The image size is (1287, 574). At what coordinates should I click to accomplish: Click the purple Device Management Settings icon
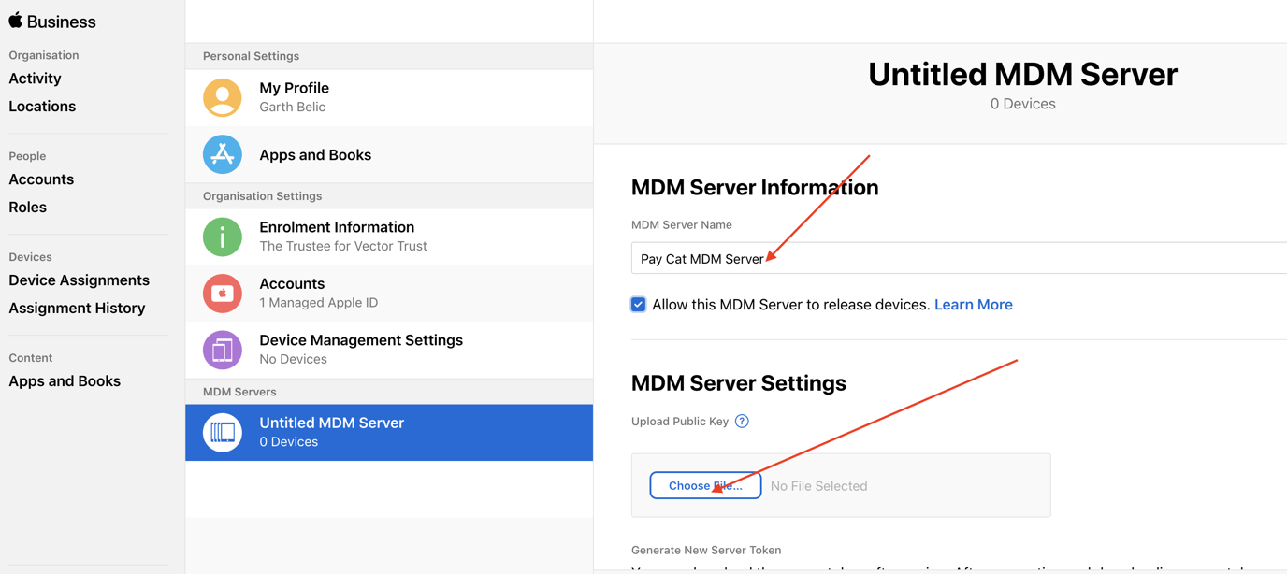223,350
